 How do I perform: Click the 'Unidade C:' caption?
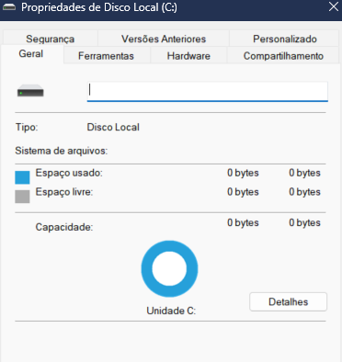point(171,311)
